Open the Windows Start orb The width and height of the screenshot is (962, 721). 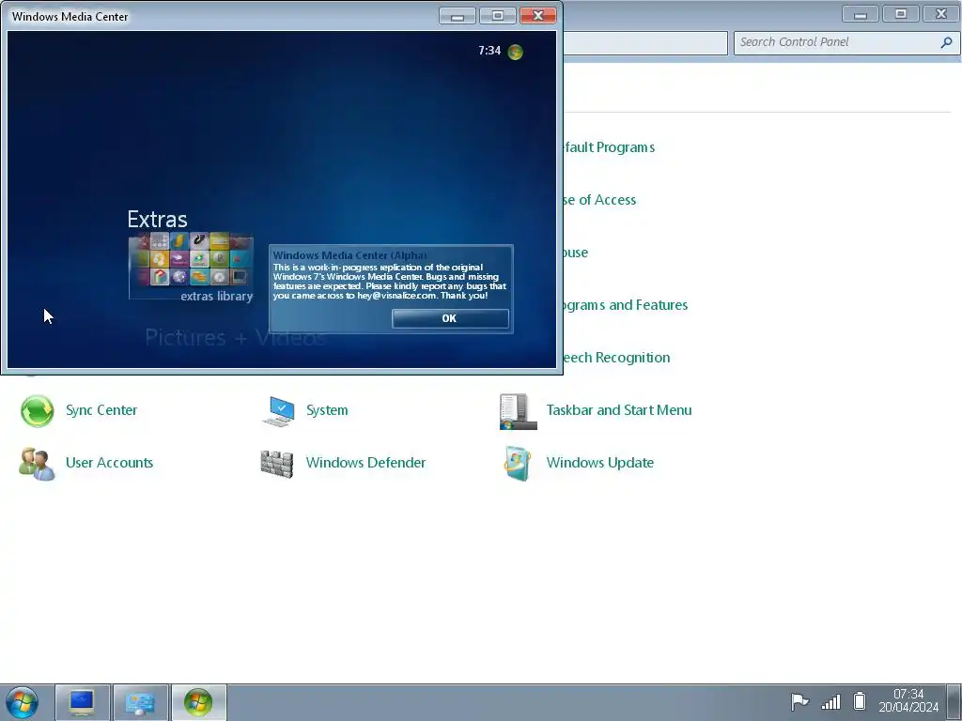(x=23, y=702)
